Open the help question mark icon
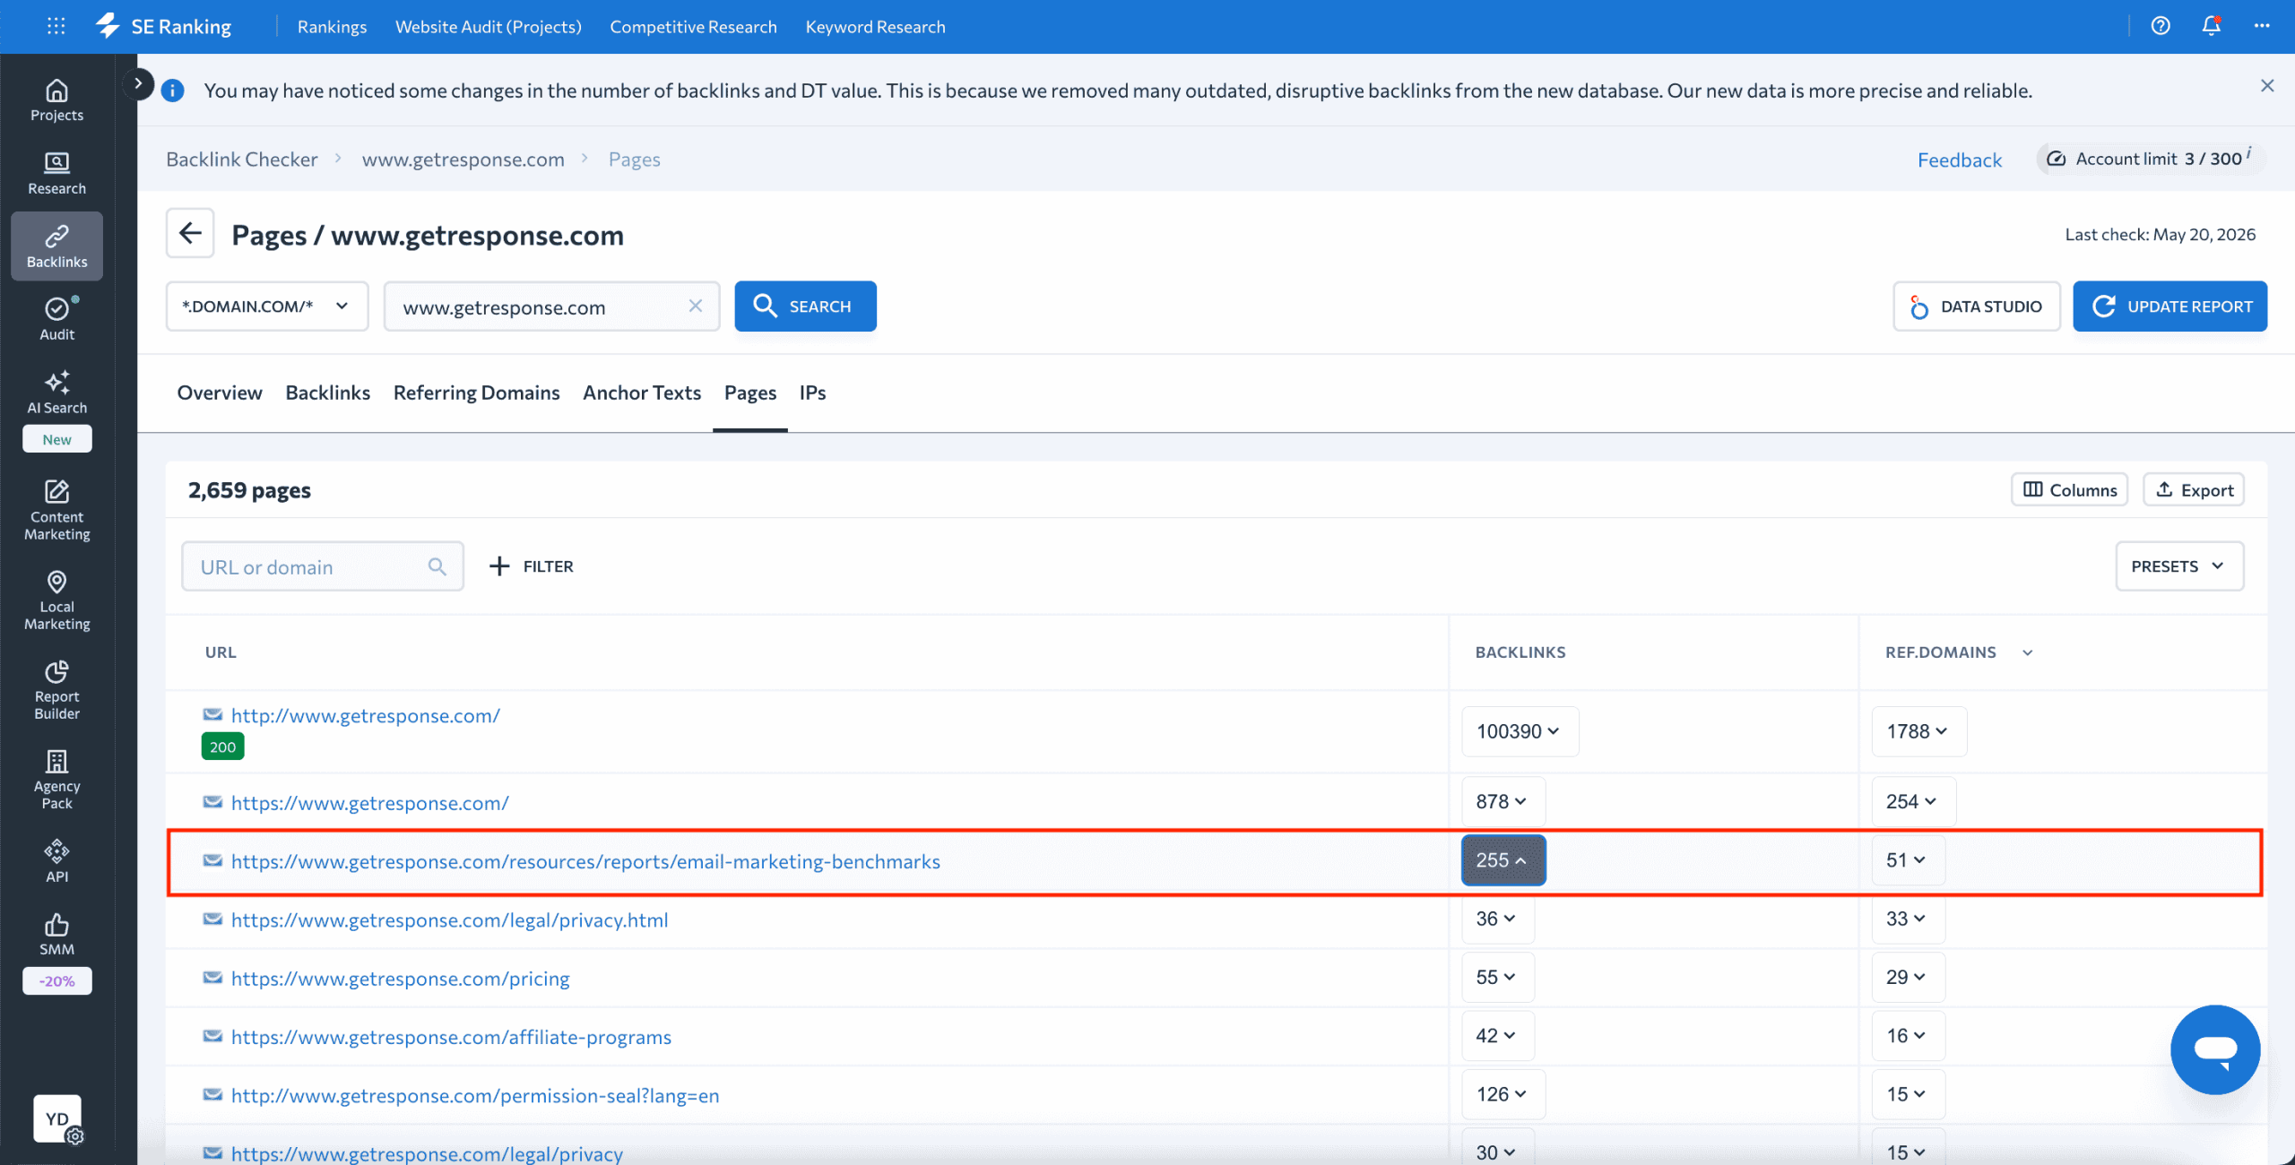The image size is (2295, 1165). point(2161,26)
